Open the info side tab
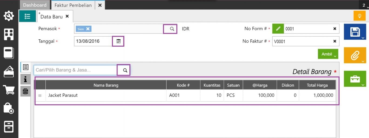The height and width of the screenshot is (138, 369). [x=25, y=79]
